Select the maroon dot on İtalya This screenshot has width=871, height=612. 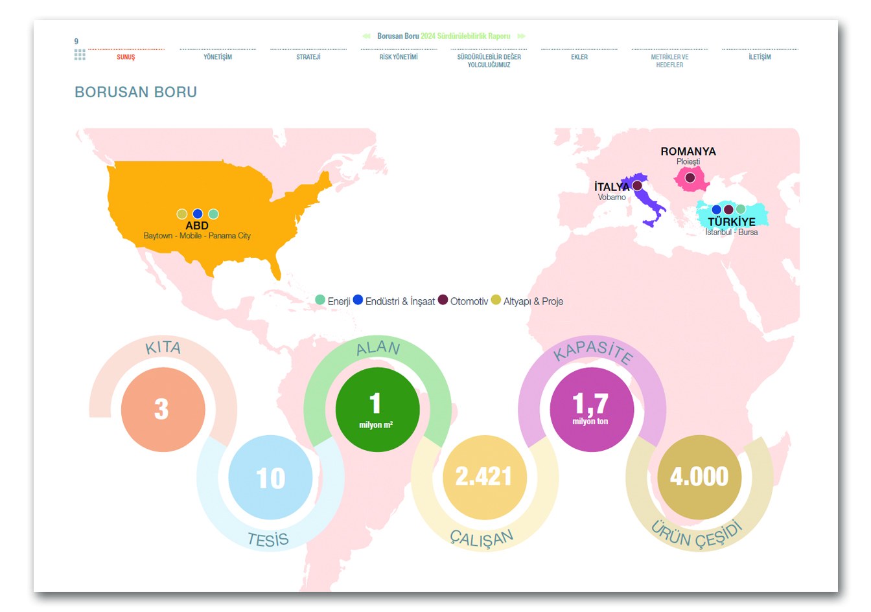(637, 186)
